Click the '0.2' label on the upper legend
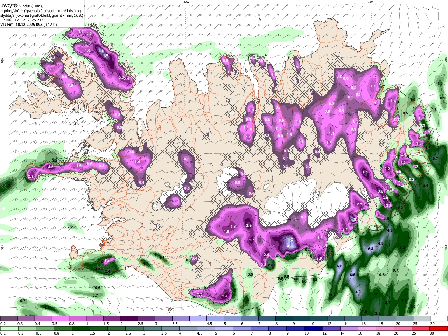 (x=3, y=324)
